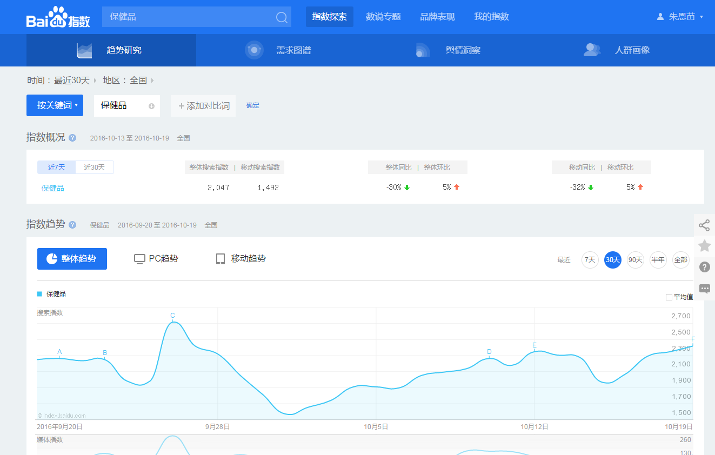Viewport: 715px width, 455px height.
Task: Open the share icon in sidebar
Action: [x=704, y=225]
